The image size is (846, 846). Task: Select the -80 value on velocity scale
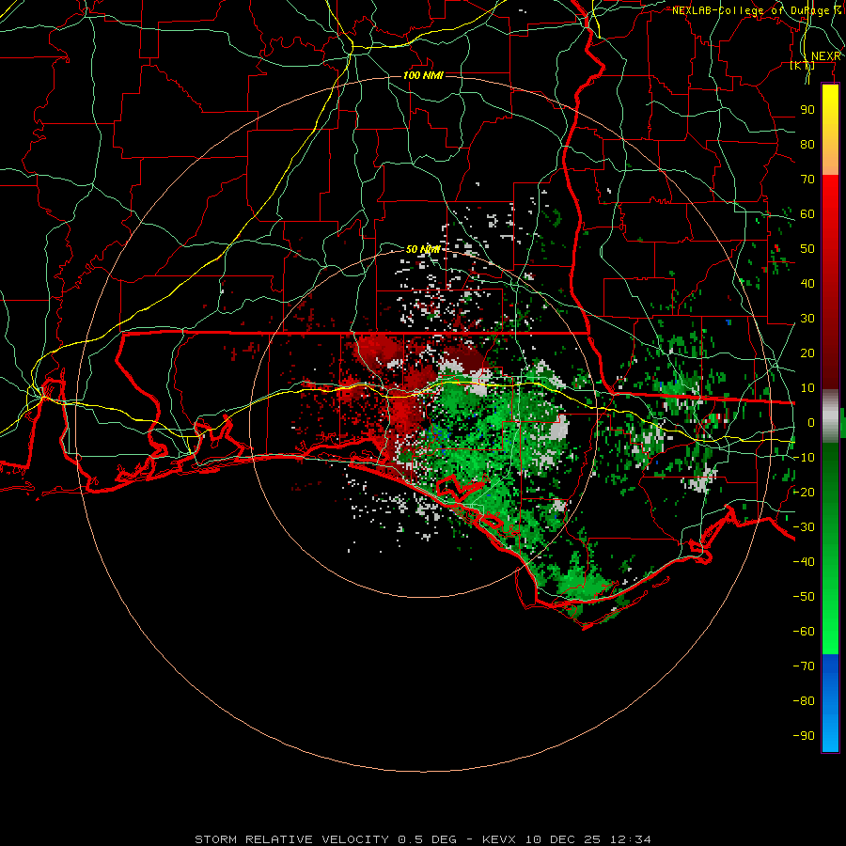click(x=804, y=701)
